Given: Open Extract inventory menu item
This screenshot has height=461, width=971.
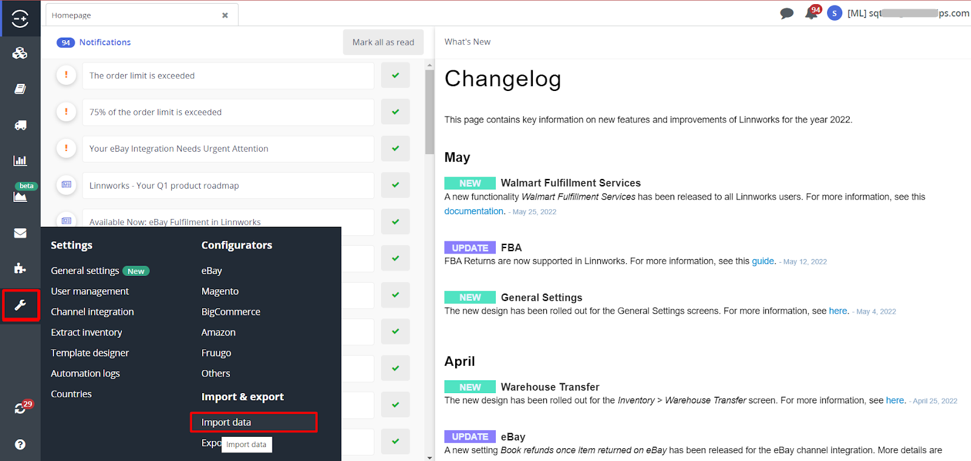Looking at the screenshot, I should click(x=86, y=332).
